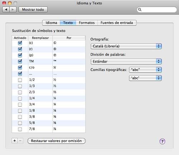This screenshot has width=179, height=155.
Task: Select the Texto tab
Action: click(x=68, y=22)
